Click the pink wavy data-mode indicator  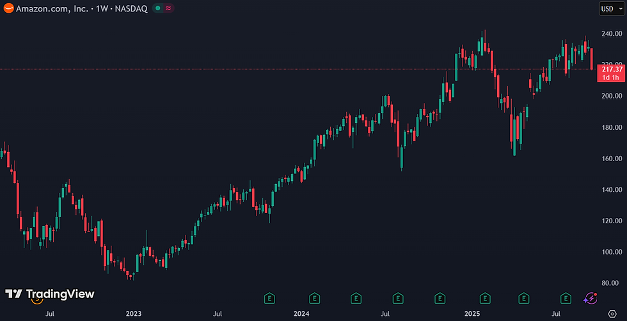coord(168,8)
